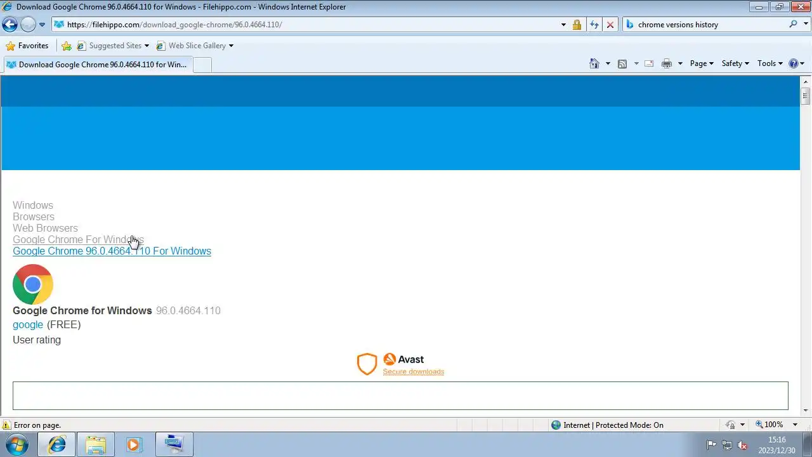Click the Add to Favorites Bar icon

pos(67,46)
